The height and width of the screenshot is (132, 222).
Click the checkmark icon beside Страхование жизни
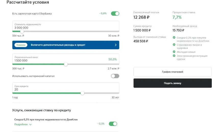coord(174,45)
